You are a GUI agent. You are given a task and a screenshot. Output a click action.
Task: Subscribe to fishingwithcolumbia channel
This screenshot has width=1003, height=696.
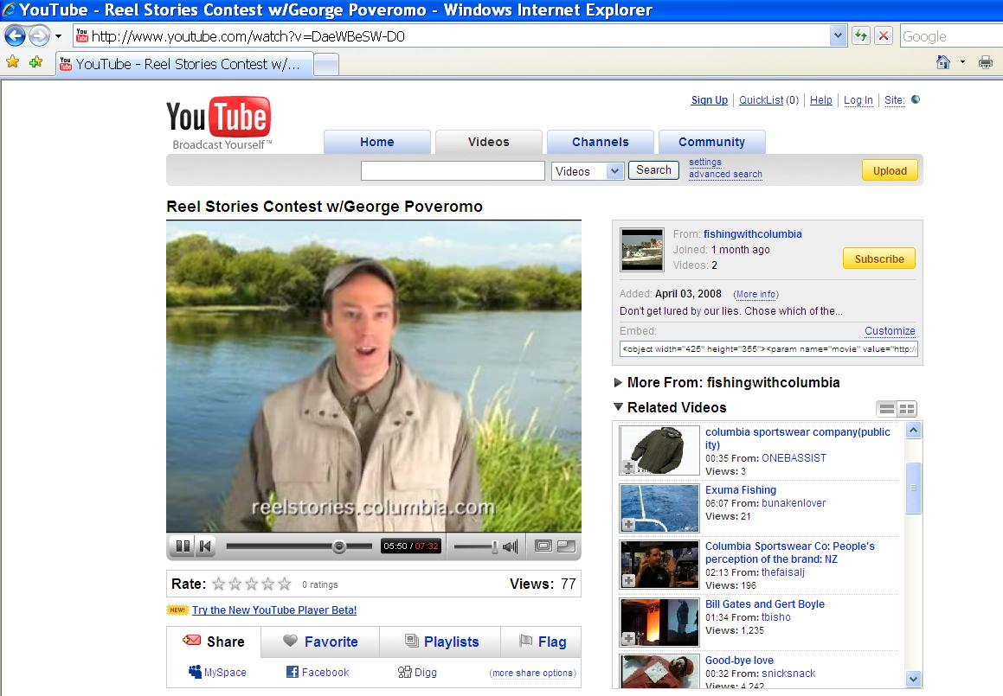[x=879, y=259]
